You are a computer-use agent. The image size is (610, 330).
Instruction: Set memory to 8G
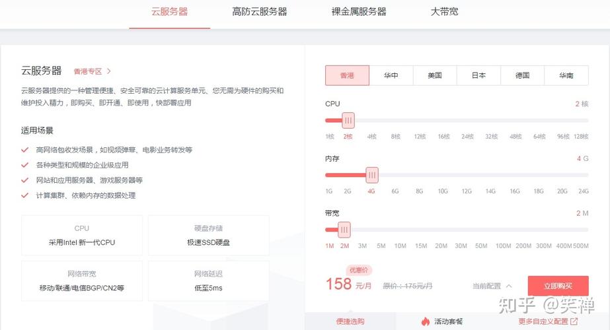click(419, 191)
